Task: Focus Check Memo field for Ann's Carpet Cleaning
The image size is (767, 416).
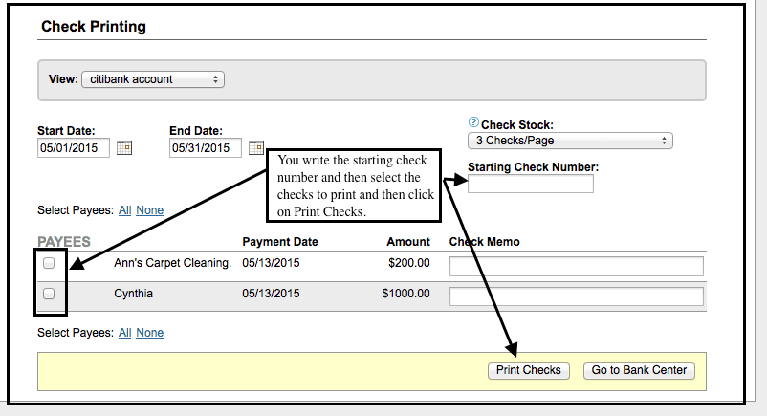Action: 576,266
